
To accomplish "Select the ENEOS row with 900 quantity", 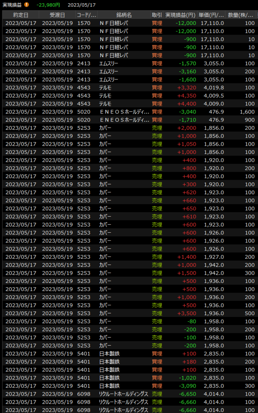I will 129,120.
